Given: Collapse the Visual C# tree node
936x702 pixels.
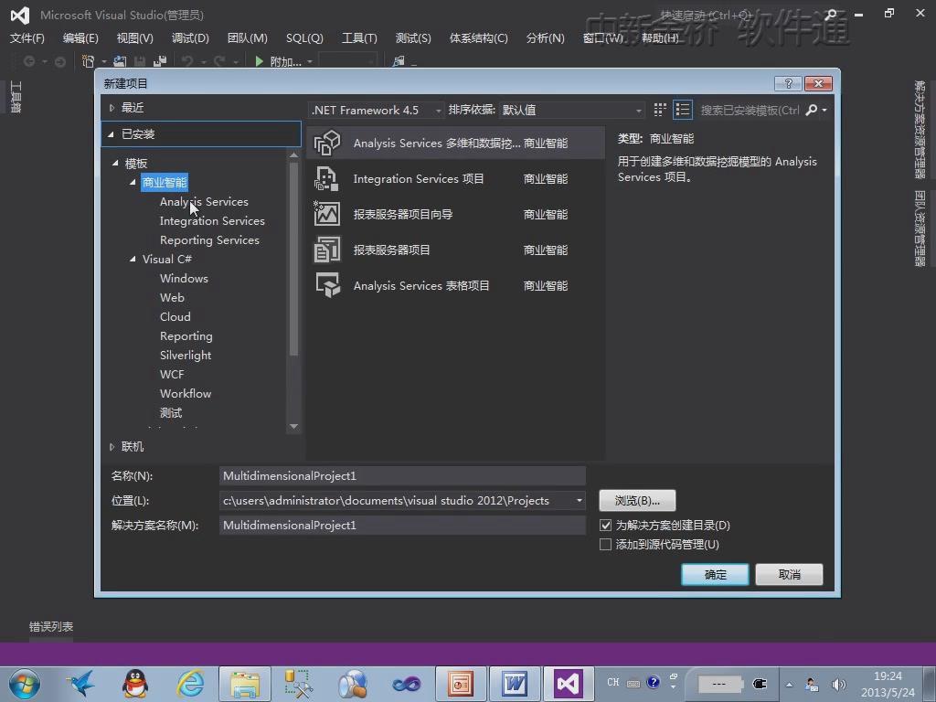Looking at the screenshot, I should click(133, 259).
